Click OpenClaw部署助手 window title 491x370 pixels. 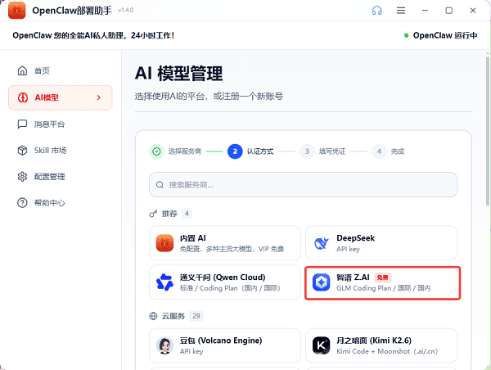pos(72,11)
